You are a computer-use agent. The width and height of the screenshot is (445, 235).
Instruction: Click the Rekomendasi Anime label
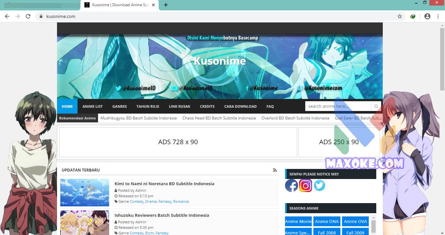pyautogui.click(x=78, y=118)
